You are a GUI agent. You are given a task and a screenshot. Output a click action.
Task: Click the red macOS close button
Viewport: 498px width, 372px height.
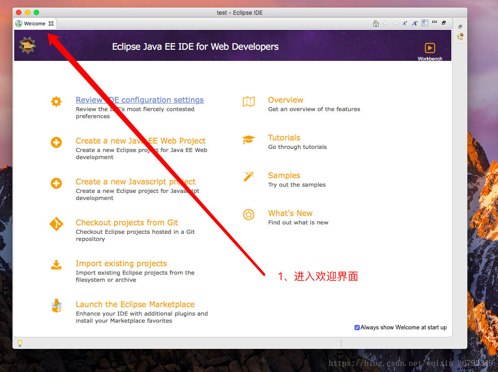(x=19, y=12)
